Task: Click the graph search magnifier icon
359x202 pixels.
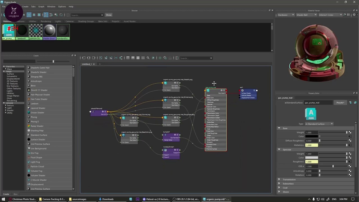Action: coord(148,58)
